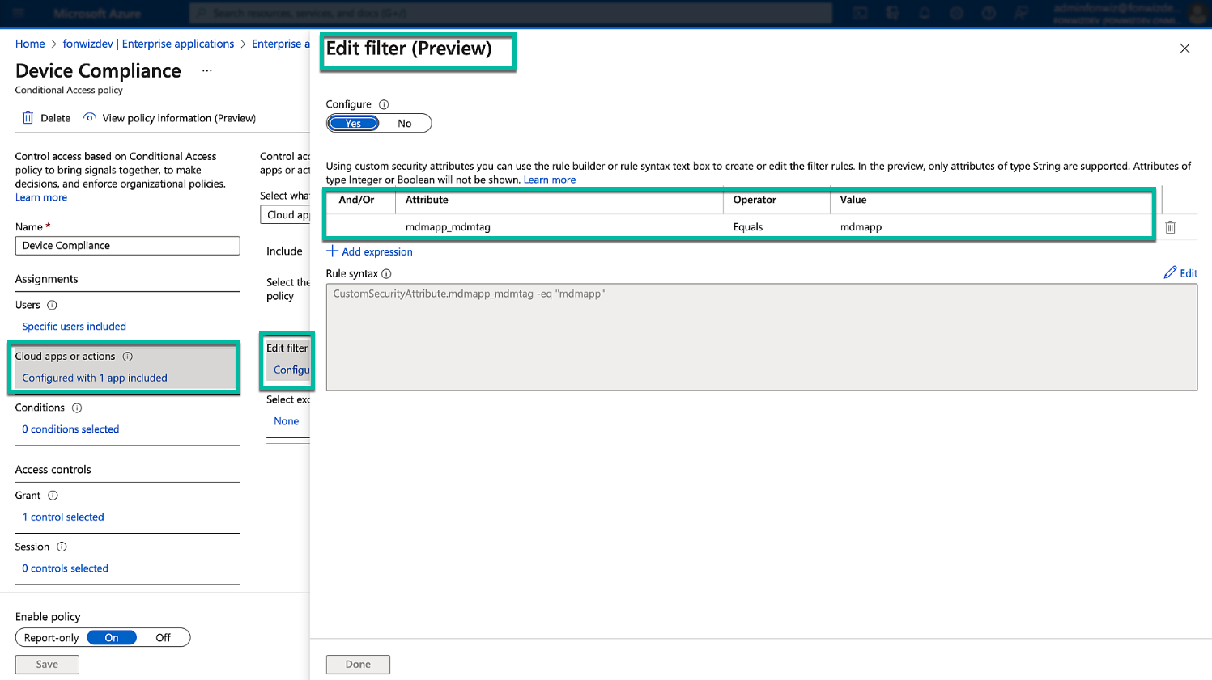
Task: Click the ellipsis next to Device Compliance title
Action: coord(207,71)
